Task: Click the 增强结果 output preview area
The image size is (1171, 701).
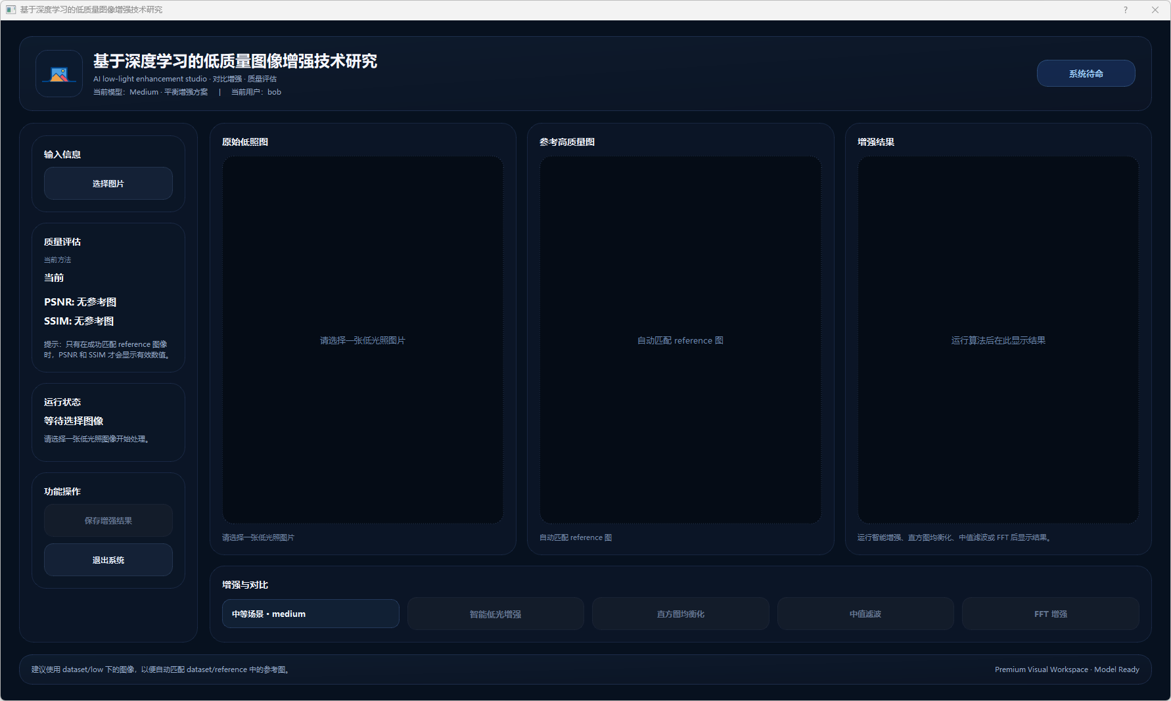Action: [998, 340]
